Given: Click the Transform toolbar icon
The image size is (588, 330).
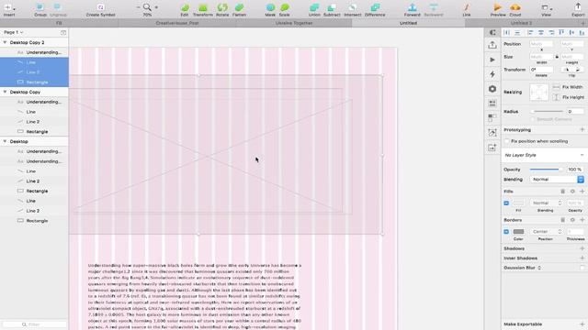Looking at the screenshot, I should (203, 7).
